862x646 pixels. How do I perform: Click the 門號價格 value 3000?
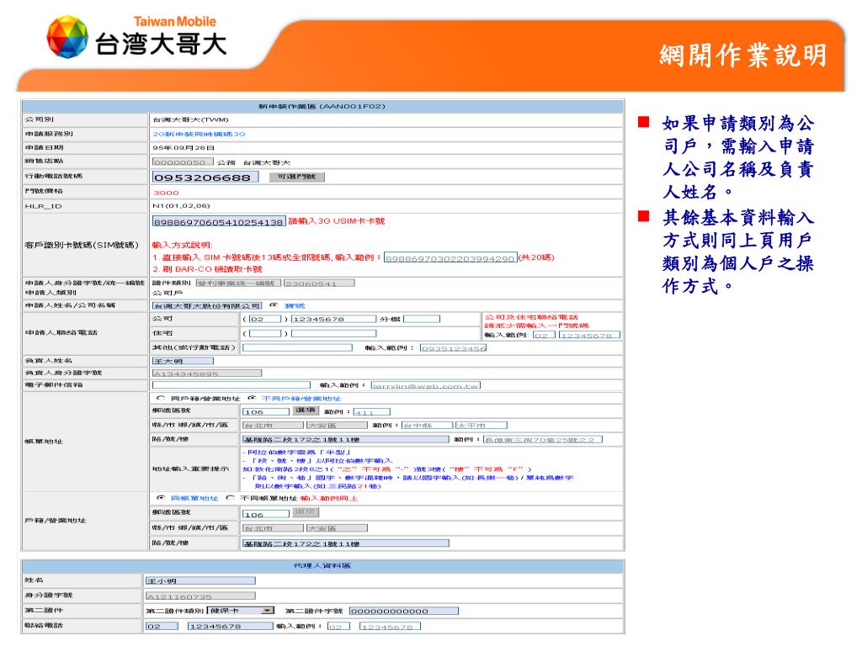(166, 193)
